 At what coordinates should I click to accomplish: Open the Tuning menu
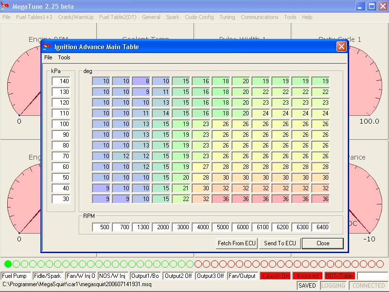[227, 17]
